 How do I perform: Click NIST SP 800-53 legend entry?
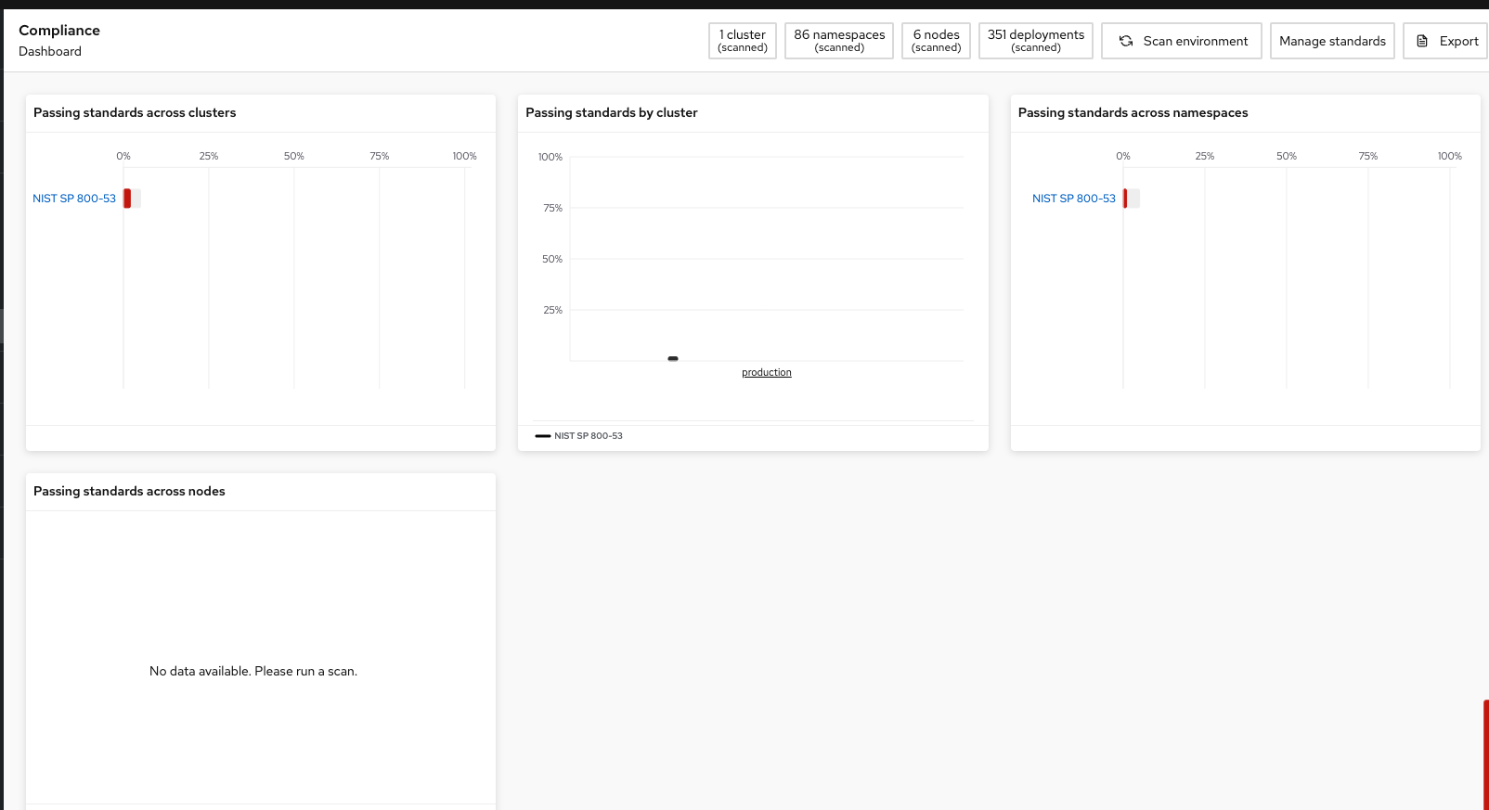tap(579, 435)
